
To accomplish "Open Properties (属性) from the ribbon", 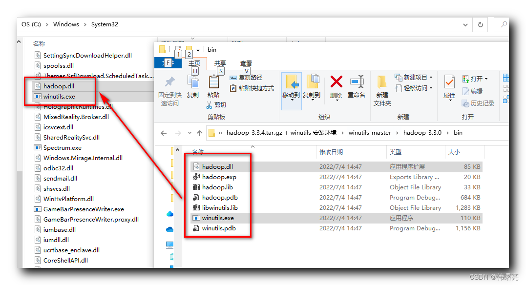I will click(x=449, y=87).
